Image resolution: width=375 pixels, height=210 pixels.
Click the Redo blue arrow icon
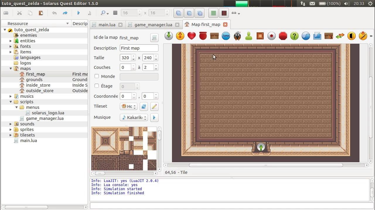65,13
